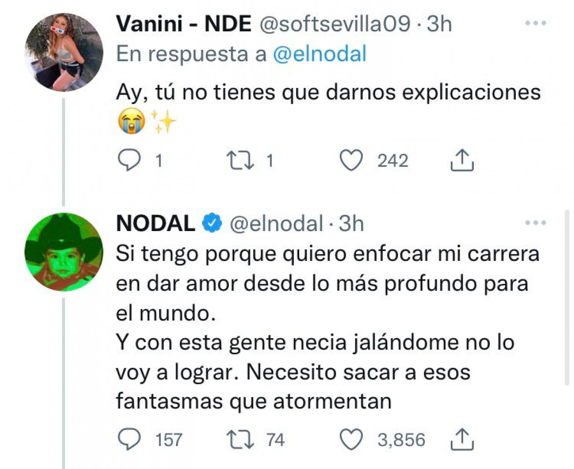This screenshot has width=574, height=469.
Task: Open NODAL display name
Action: tap(155, 224)
